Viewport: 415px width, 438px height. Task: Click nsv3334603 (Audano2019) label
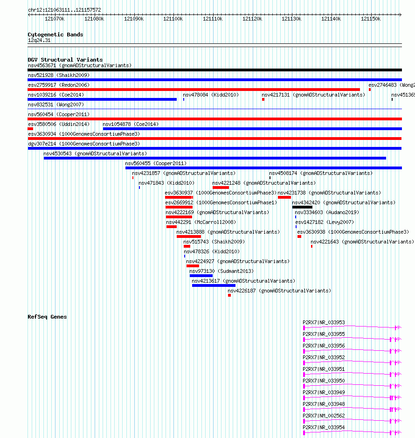(327, 212)
